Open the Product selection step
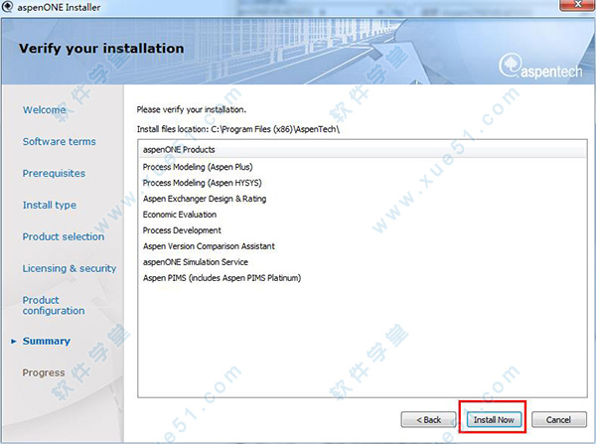The image size is (596, 444). (x=64, y=236)
